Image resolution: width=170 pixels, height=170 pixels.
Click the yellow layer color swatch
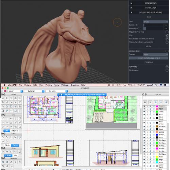point(157,157)
